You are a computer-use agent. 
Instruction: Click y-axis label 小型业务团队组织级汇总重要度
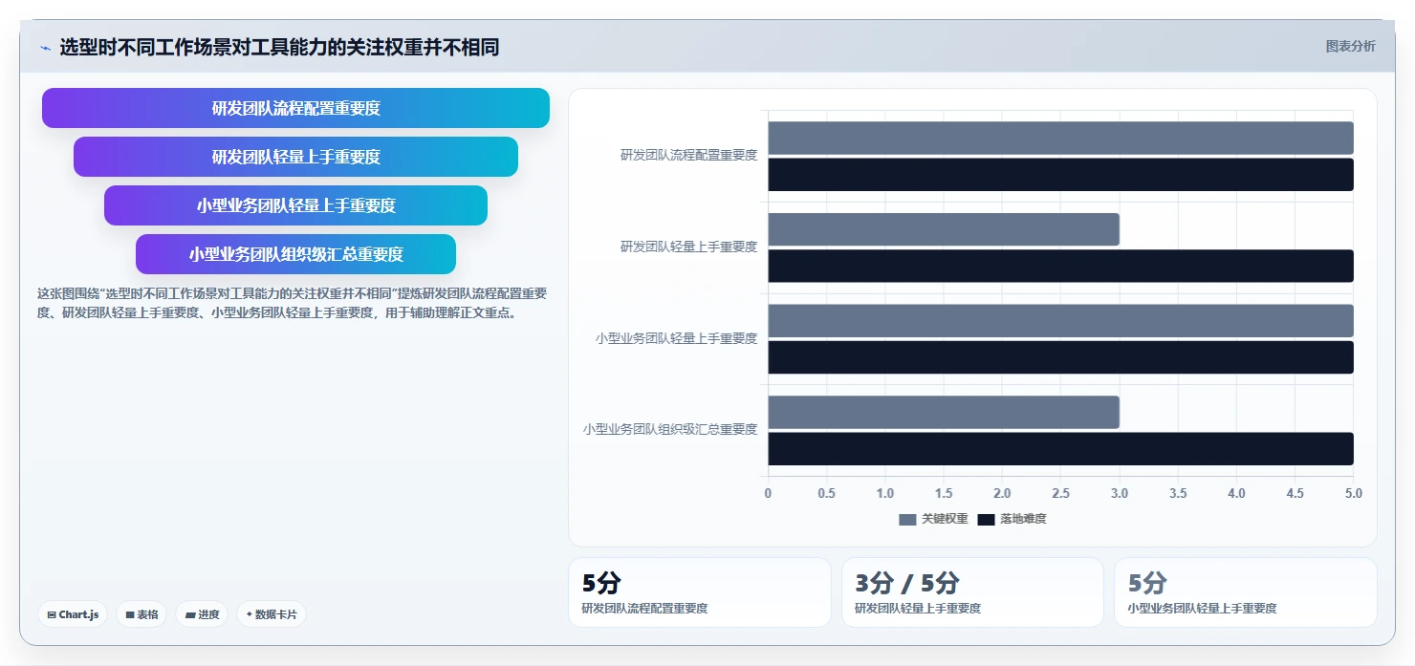(670, 430)
